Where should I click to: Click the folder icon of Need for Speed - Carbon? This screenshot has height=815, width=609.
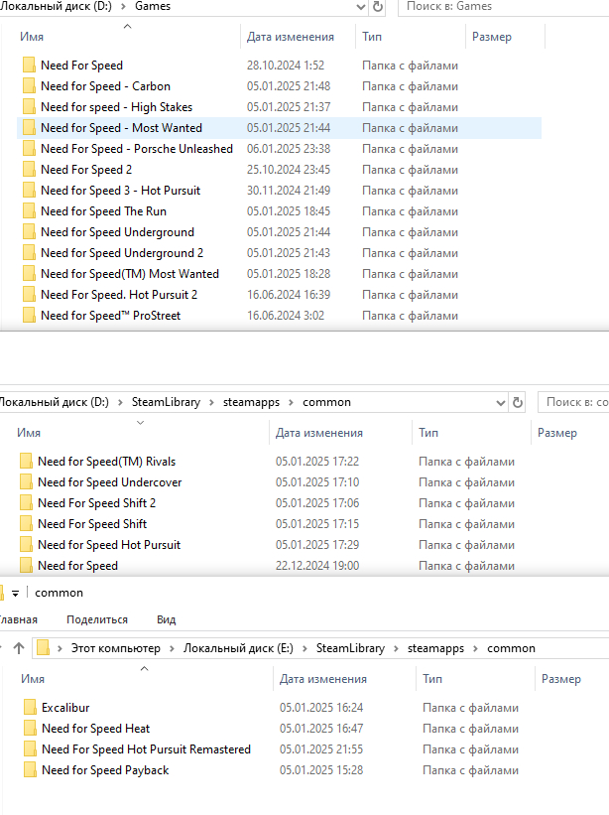pos(29,85)
